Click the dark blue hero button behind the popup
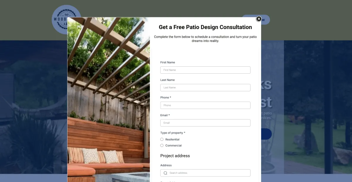 (266, 134)
